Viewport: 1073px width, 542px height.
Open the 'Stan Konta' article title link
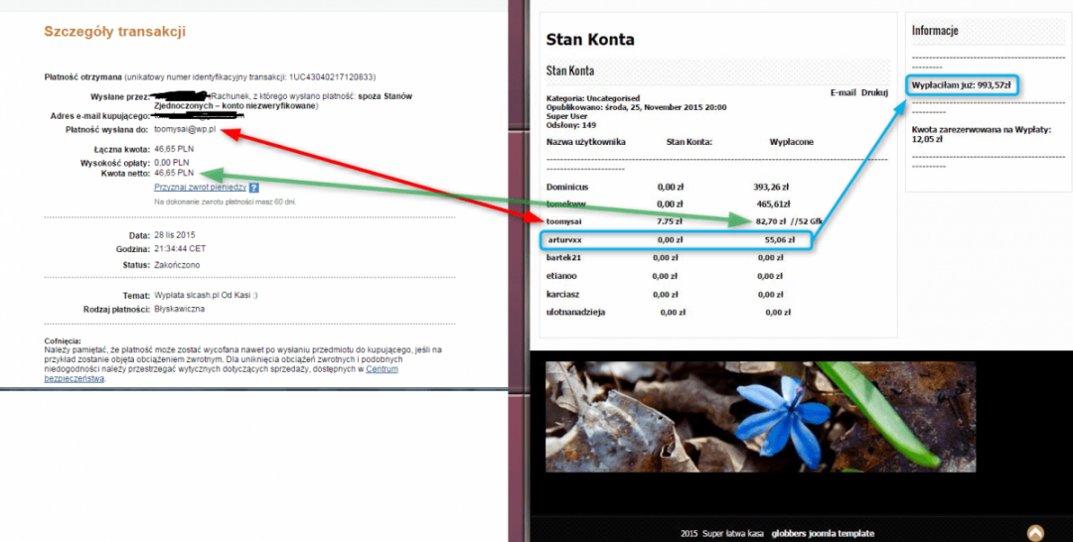click(x=570, y=70)
